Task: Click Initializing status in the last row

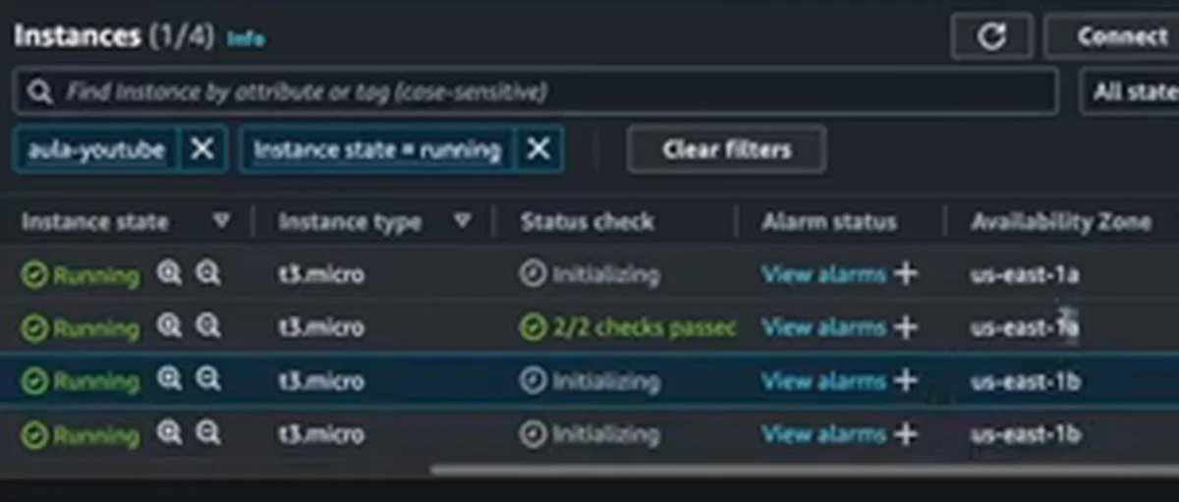Action: pos(589,433)
